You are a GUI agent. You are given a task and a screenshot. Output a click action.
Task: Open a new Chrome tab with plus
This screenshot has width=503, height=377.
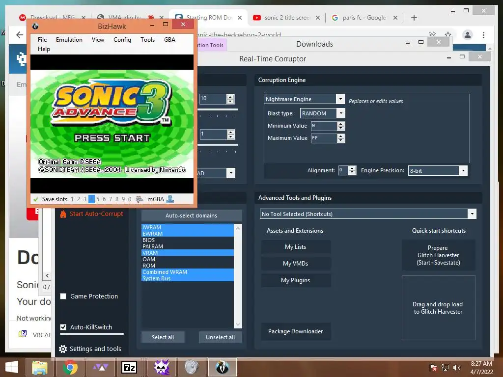pyautogui.click(x=414, y=18)
